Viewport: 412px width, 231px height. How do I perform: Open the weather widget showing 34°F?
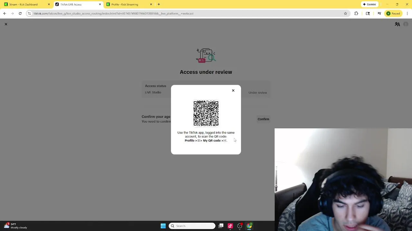[x=15, y=226]
